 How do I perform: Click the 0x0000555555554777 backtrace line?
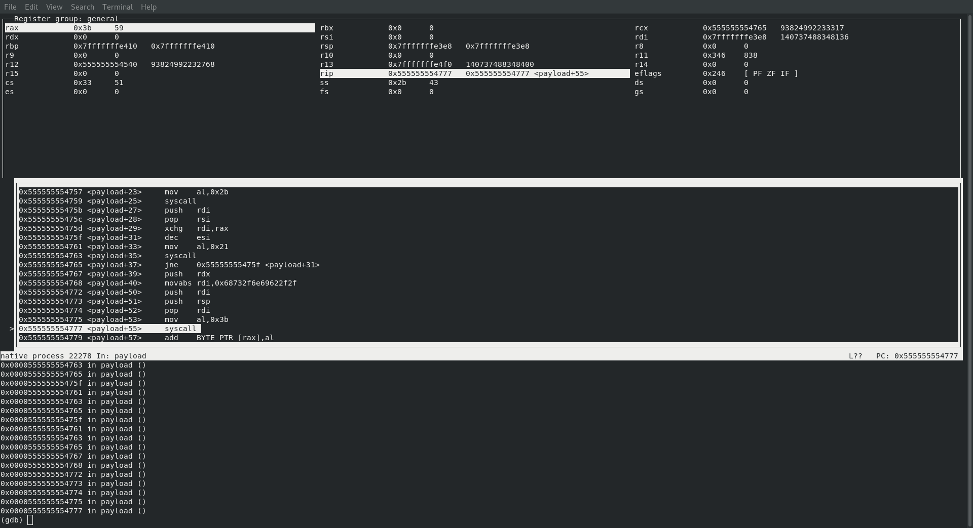click(73, 511)
